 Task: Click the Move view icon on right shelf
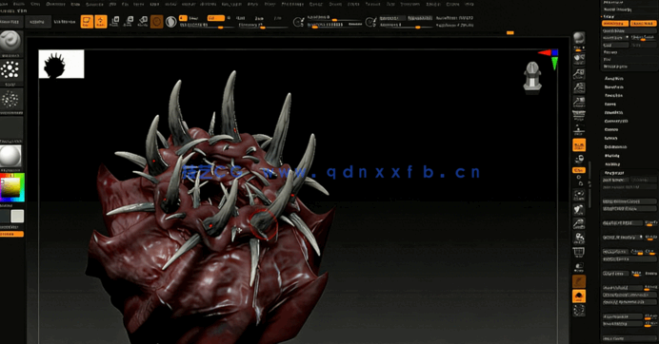(x=579, y=209)
